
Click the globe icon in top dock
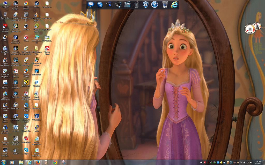pos(100,5)
